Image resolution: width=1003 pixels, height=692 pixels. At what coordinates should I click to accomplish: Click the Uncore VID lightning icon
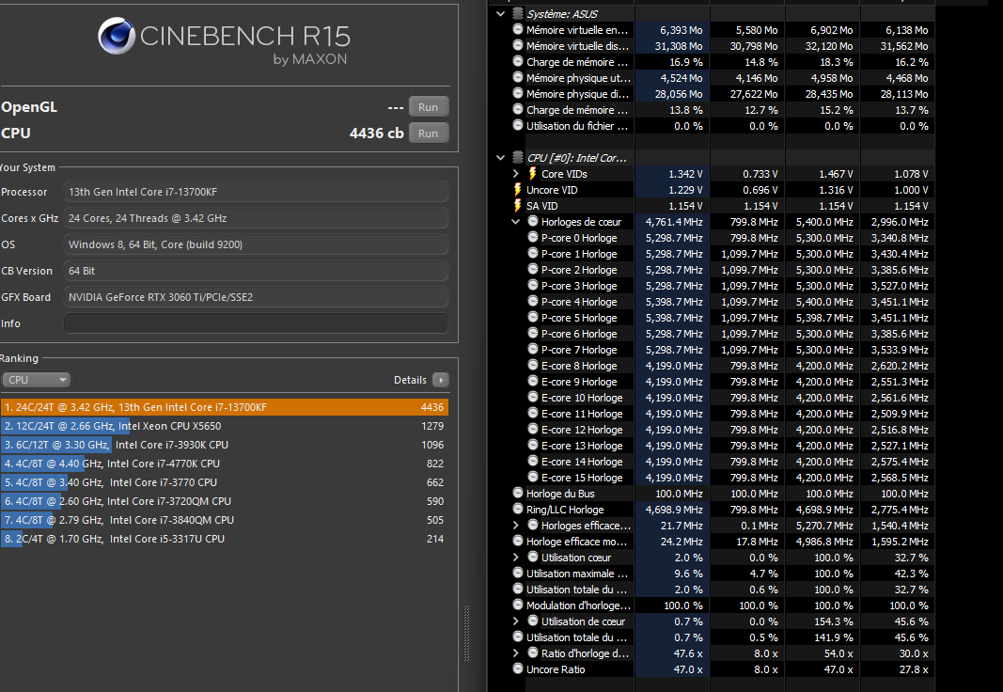tap(518, 189)
